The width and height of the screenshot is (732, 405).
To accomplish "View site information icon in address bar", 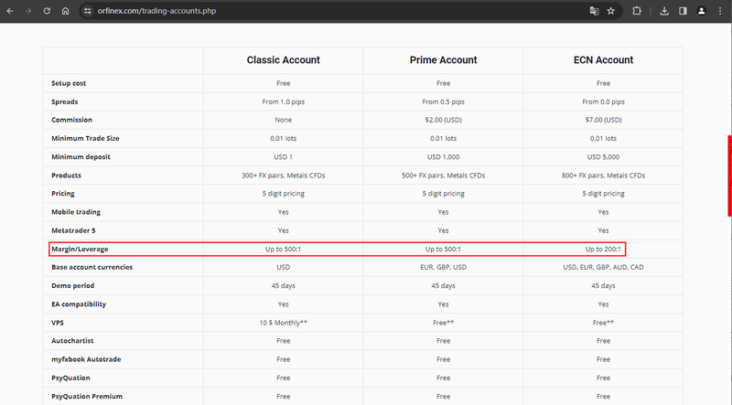I will [87, 11].
